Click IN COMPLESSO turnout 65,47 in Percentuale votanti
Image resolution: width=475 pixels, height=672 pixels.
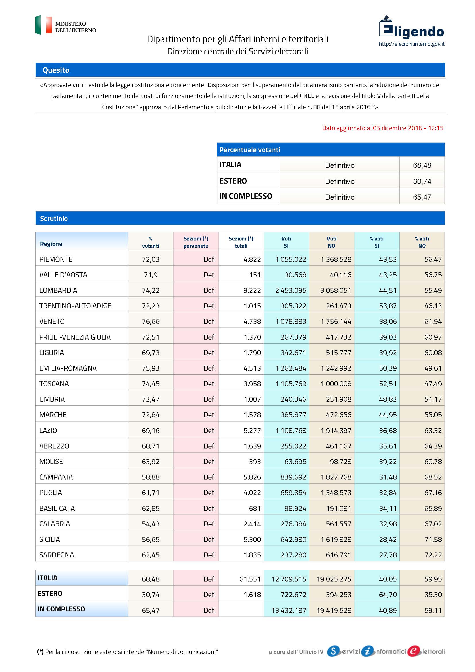(422, 197)
